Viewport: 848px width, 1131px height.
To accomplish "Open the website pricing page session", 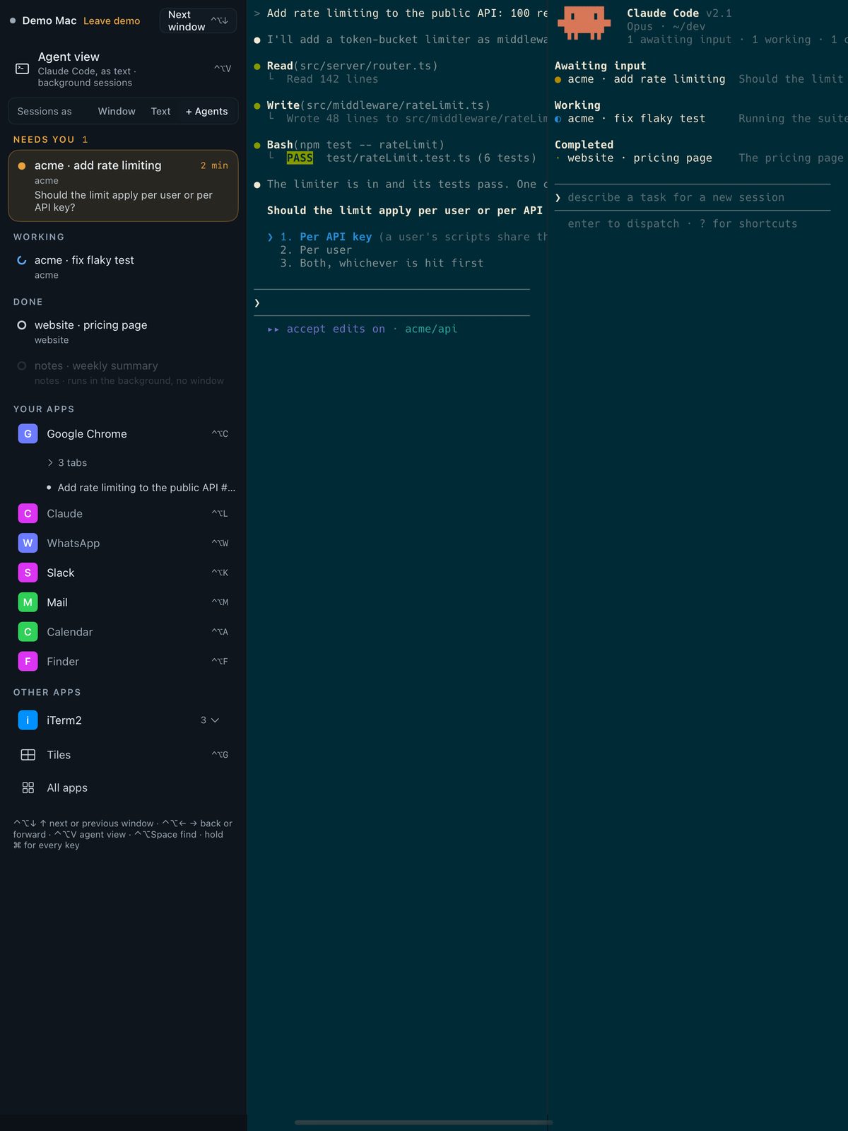I will point(123,332).
